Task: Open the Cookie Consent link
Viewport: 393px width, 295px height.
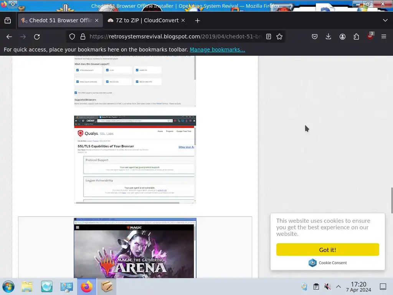Action: [x=328, y=263]
